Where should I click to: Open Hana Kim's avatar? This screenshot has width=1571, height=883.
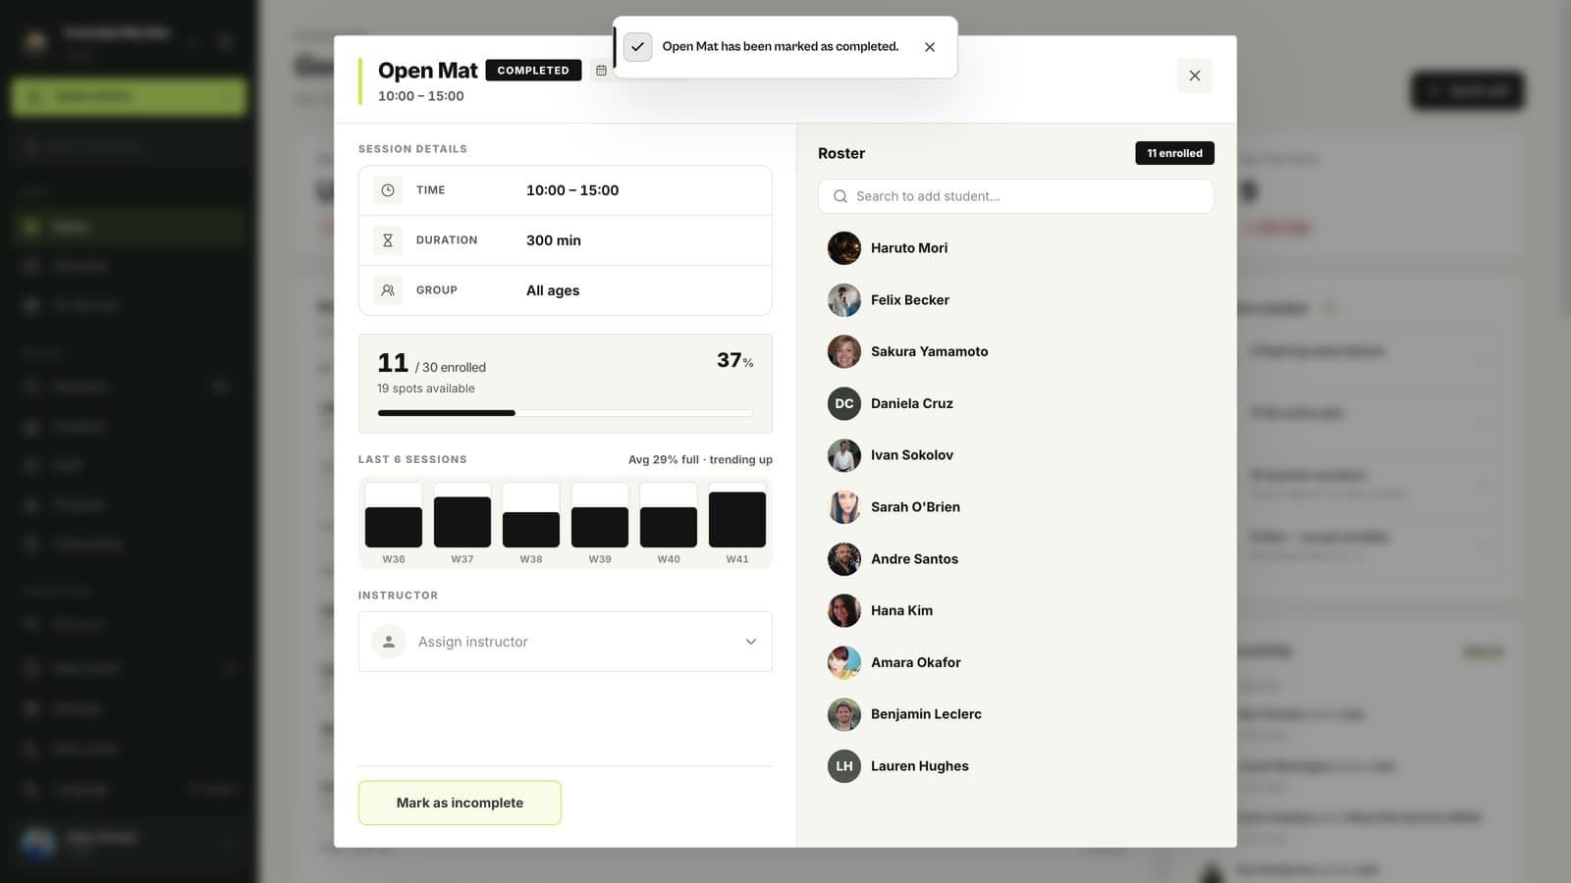(x=844, y=610)
